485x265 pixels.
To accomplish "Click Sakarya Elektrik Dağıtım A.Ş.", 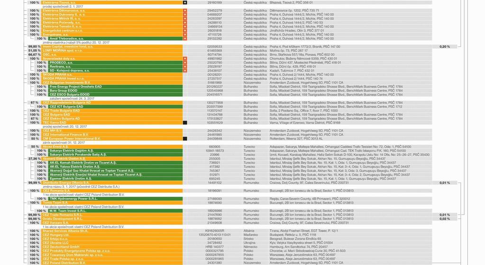I will [72, 151].
